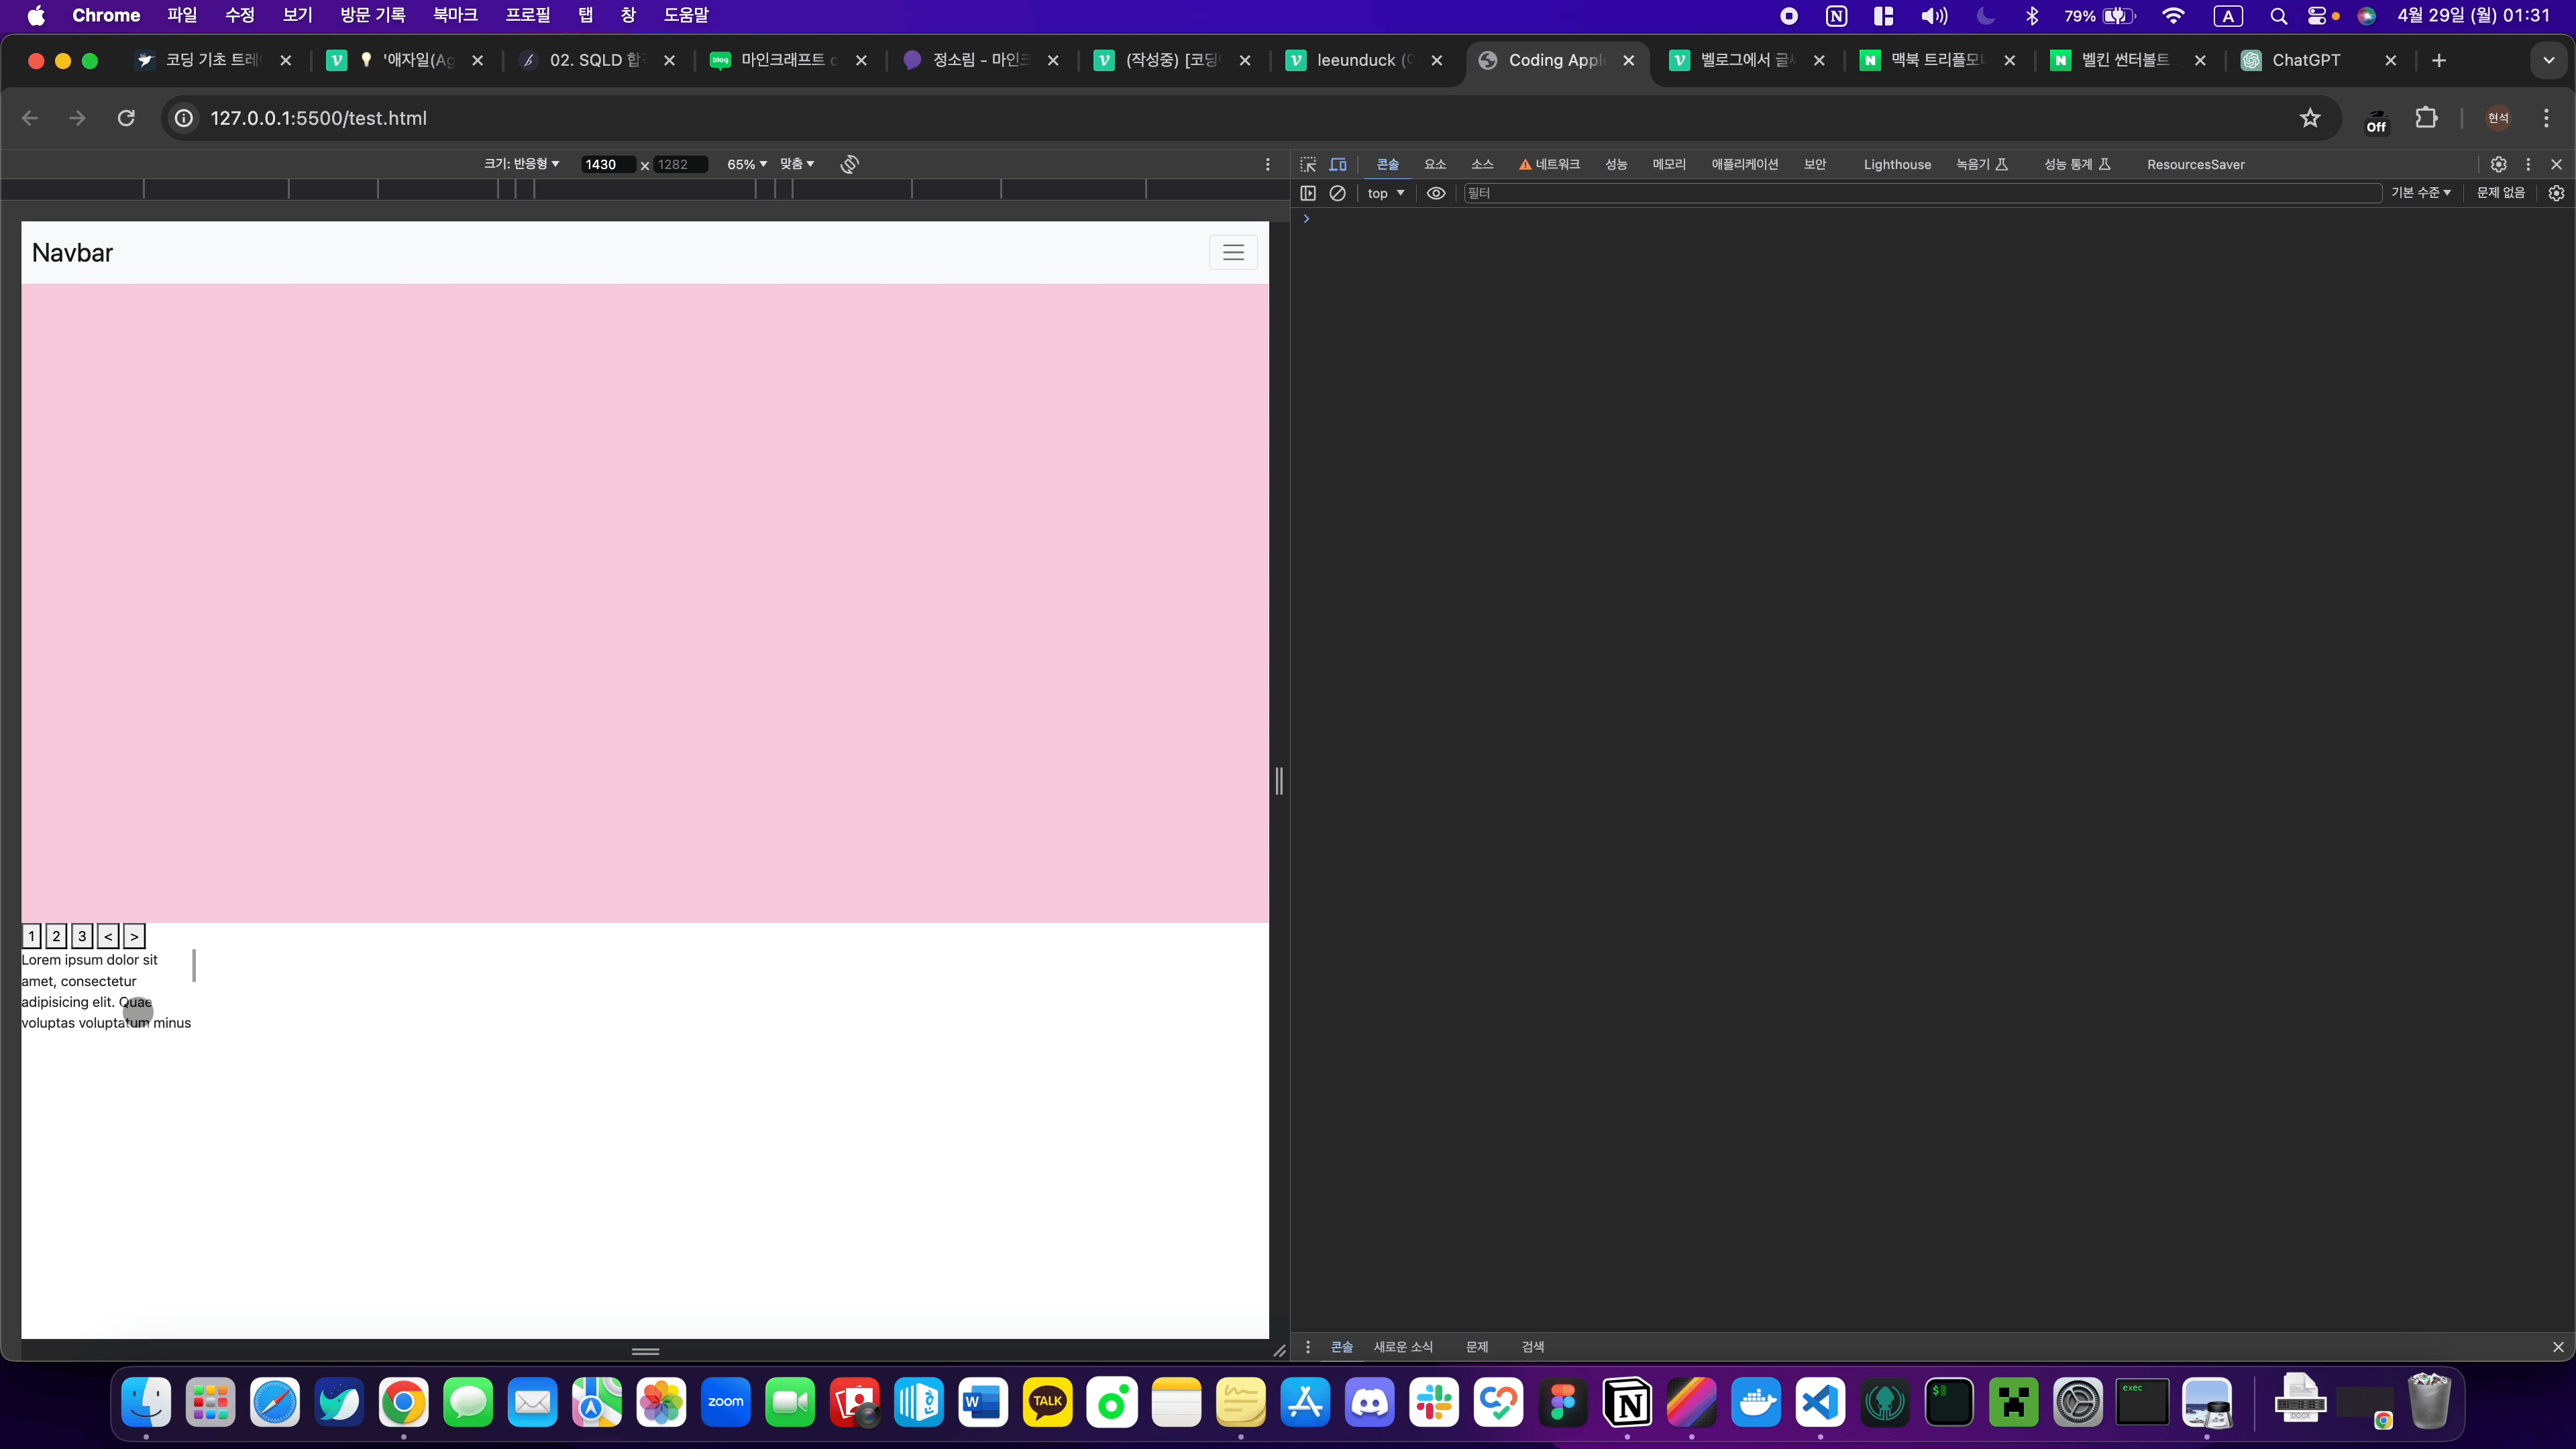This screenshot has width=2576, height=1449.
Task: Click the live expression eye icon
Action: [1436, 193]
